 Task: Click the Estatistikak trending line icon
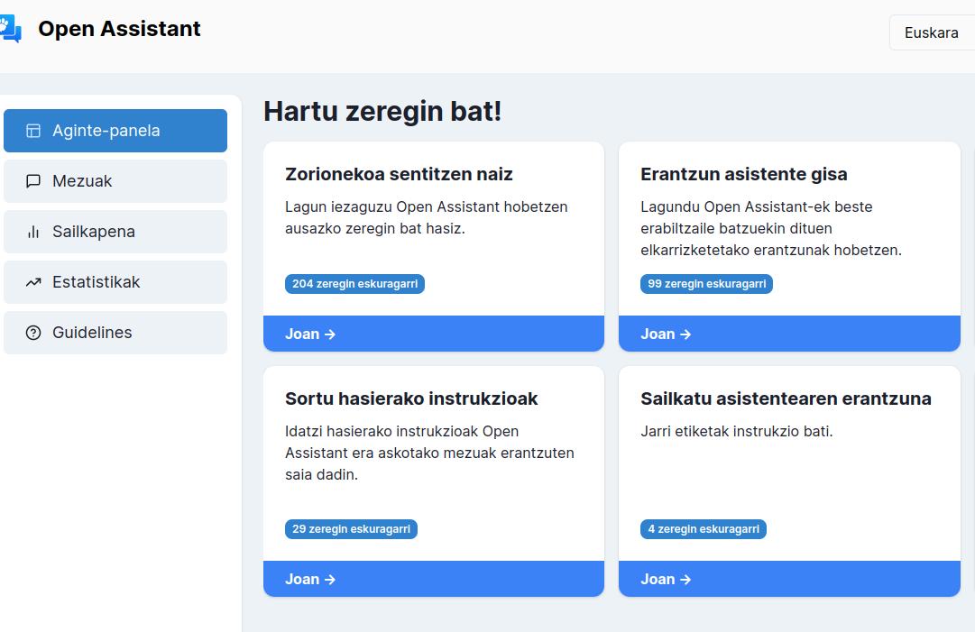point(33,282)
